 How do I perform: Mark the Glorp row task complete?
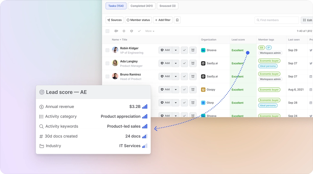(x=184, y=103)
